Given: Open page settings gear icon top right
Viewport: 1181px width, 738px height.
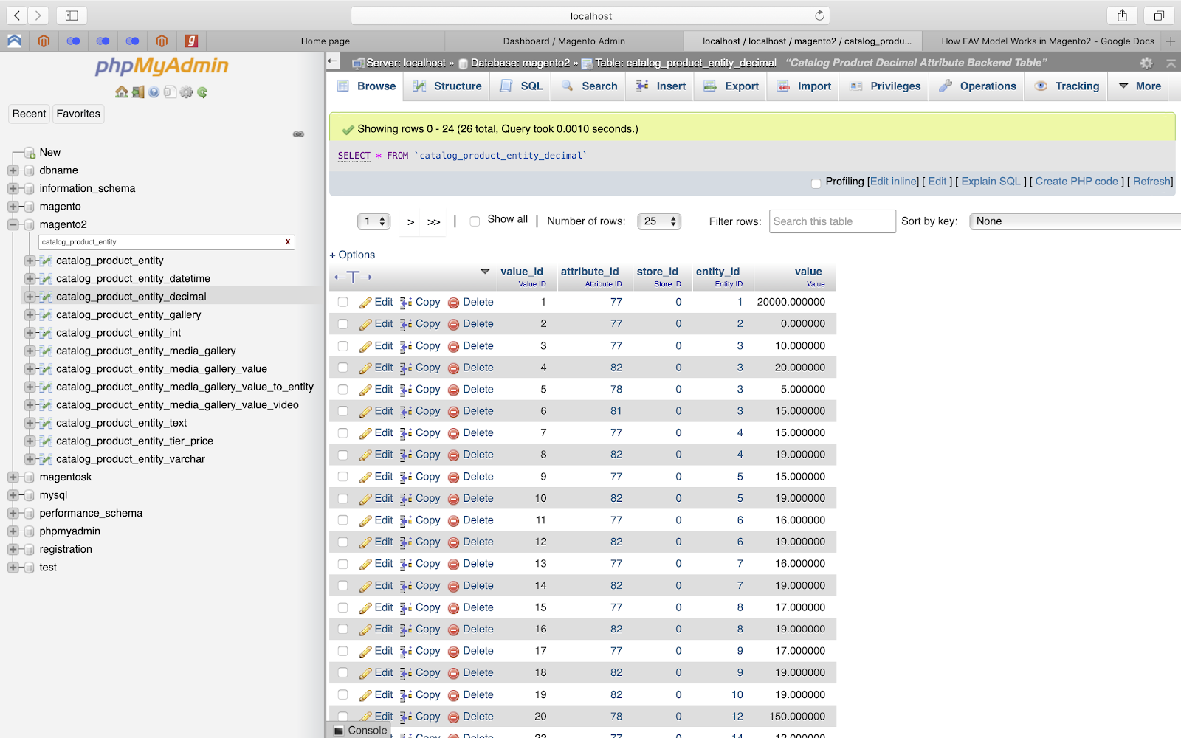Looking at the screenshot, I should (x=1146, y=63).
